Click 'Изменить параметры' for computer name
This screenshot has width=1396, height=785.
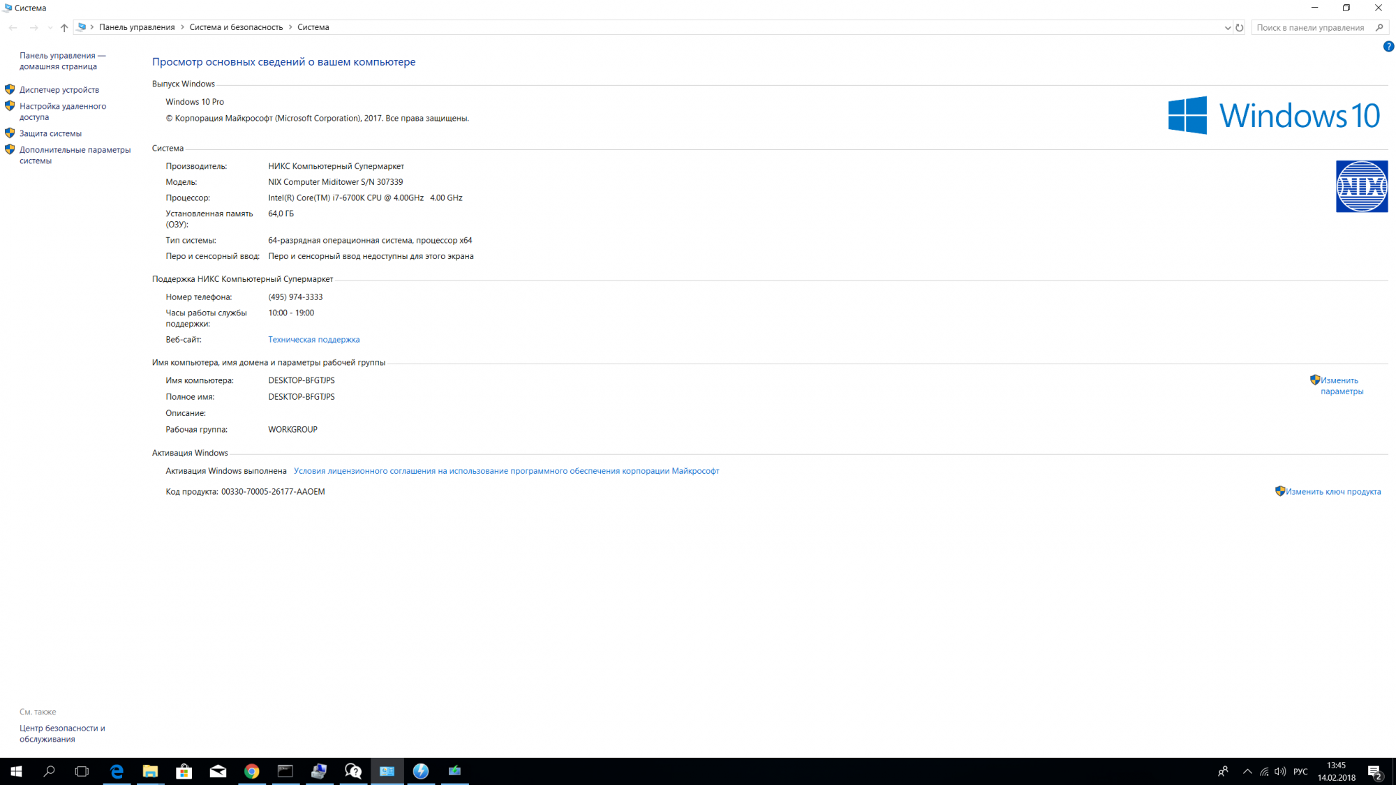pos(1342,386)
